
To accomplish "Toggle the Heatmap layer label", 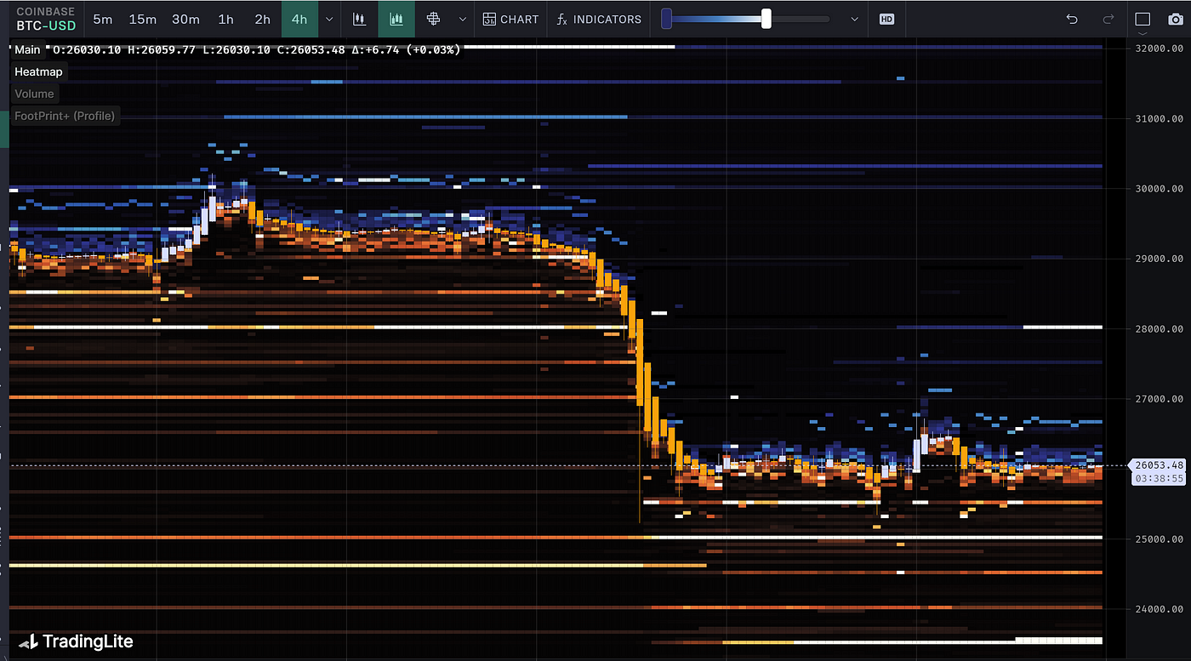I will click(x=38, y=71).
